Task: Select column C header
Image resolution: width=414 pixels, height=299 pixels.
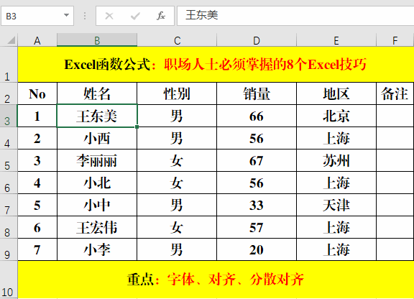Action: pyautogui.click(x=177, y=40)
